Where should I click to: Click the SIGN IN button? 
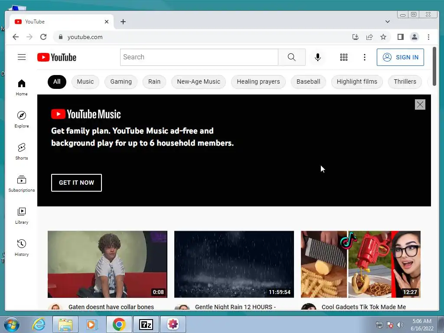pos(400,57)
